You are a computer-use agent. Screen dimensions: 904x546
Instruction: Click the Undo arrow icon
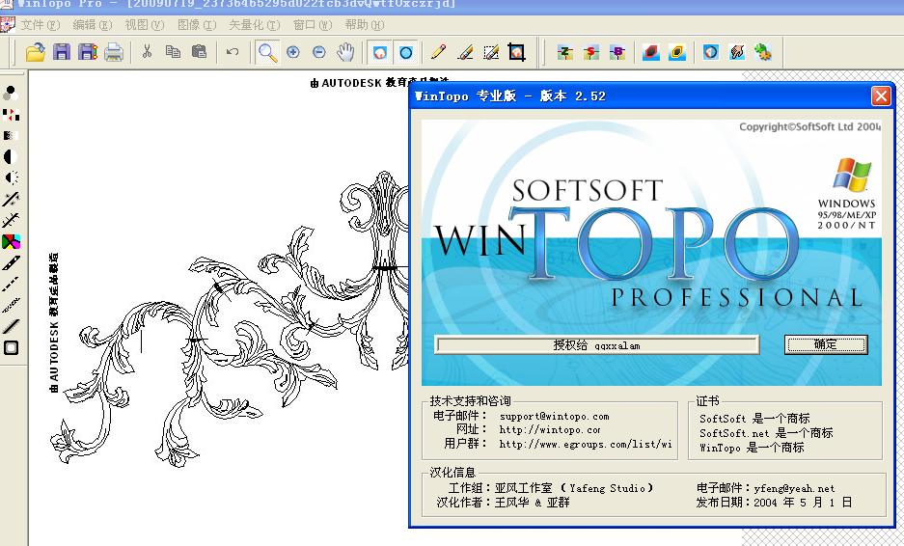tap(233, 52)
